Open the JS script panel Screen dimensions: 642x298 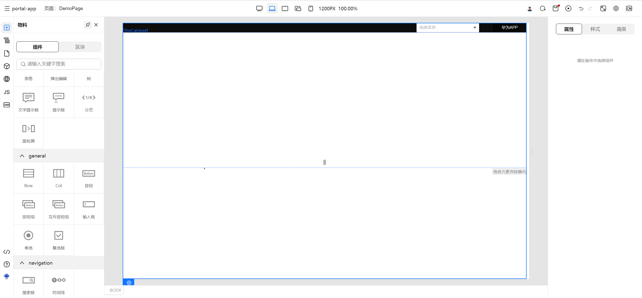pos(7,92)
